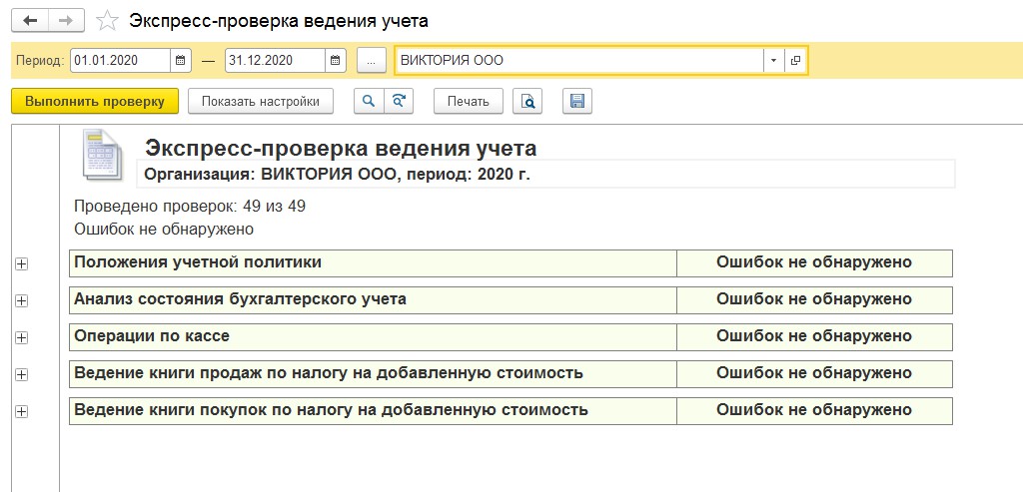
Task: Click Показать настройки button
Action: pos(261,101)
